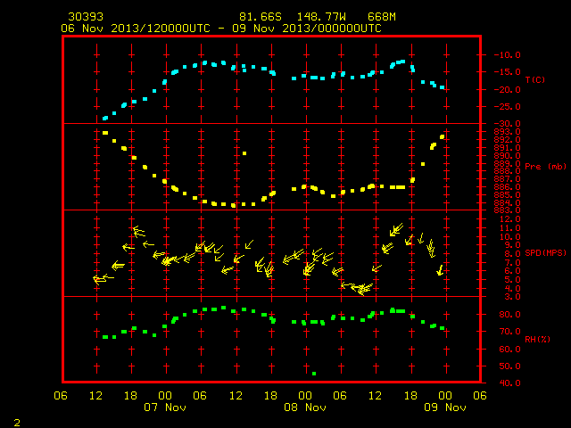Click the 12.0 wind speed tick label

tap(509, 219)
